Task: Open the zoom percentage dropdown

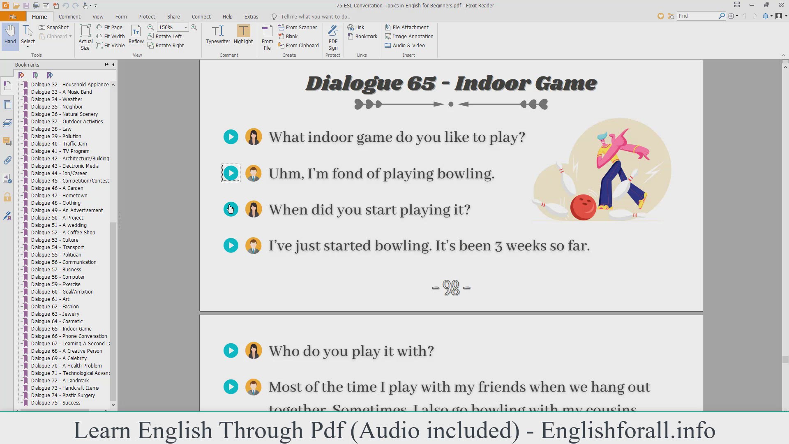Action: coord(186,27)
